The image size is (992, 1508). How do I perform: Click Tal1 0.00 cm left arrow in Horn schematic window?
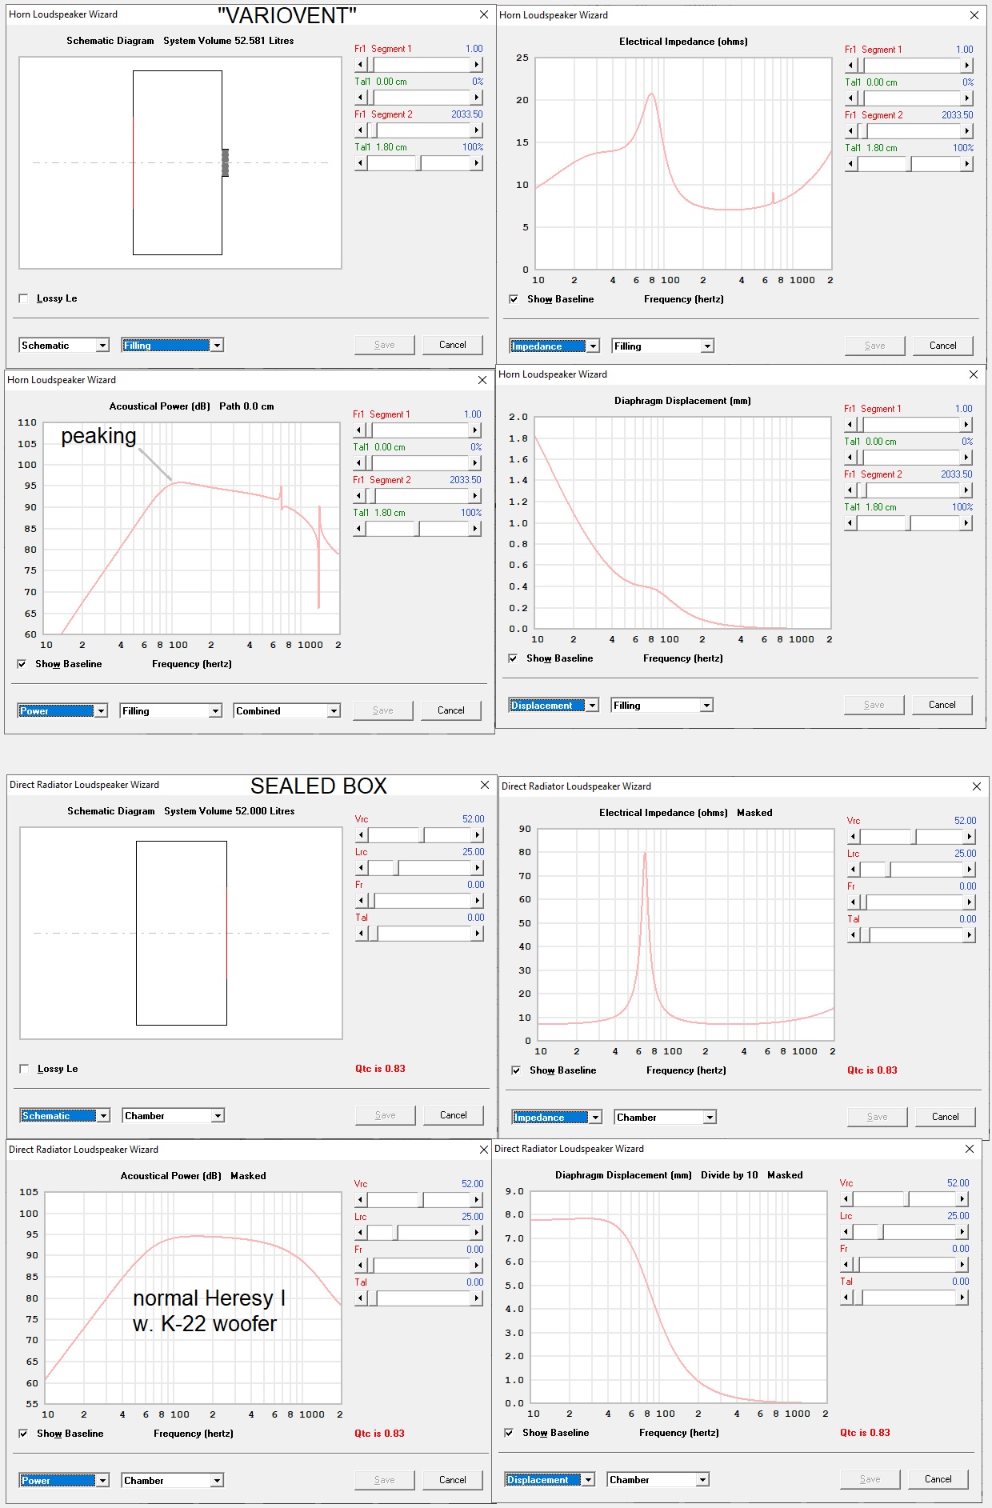(360, 98)
